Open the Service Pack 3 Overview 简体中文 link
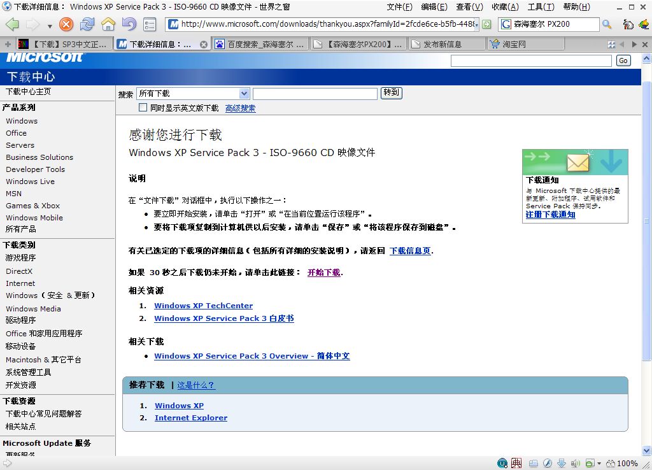 tap(252, 356)
